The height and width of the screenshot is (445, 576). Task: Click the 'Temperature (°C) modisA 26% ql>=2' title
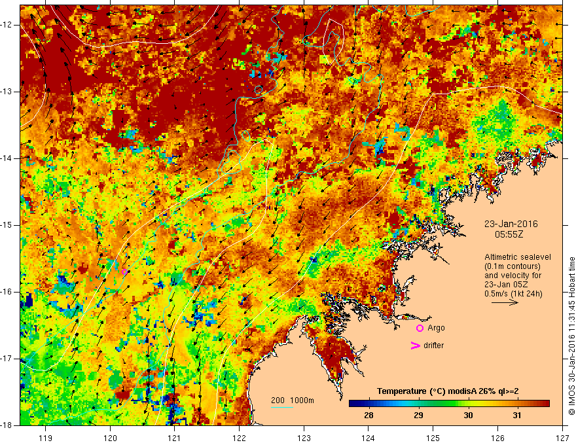pyautogui.click(x=448, y=391)
